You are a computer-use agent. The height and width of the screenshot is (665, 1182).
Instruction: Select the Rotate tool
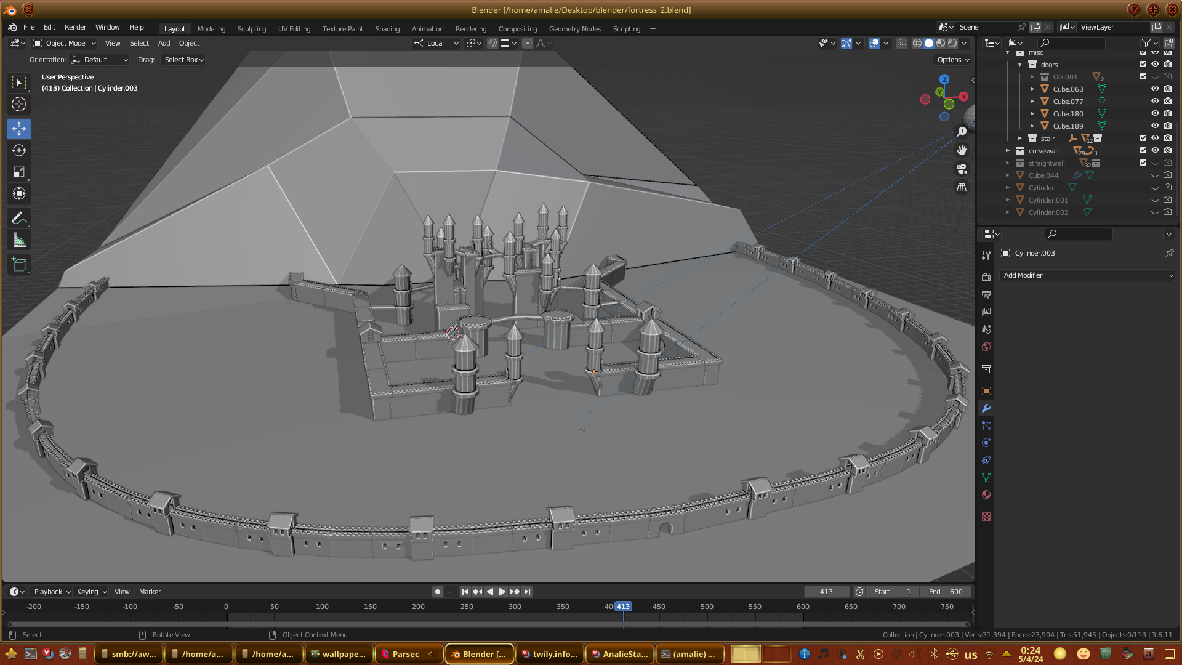[x=19, y=150]
